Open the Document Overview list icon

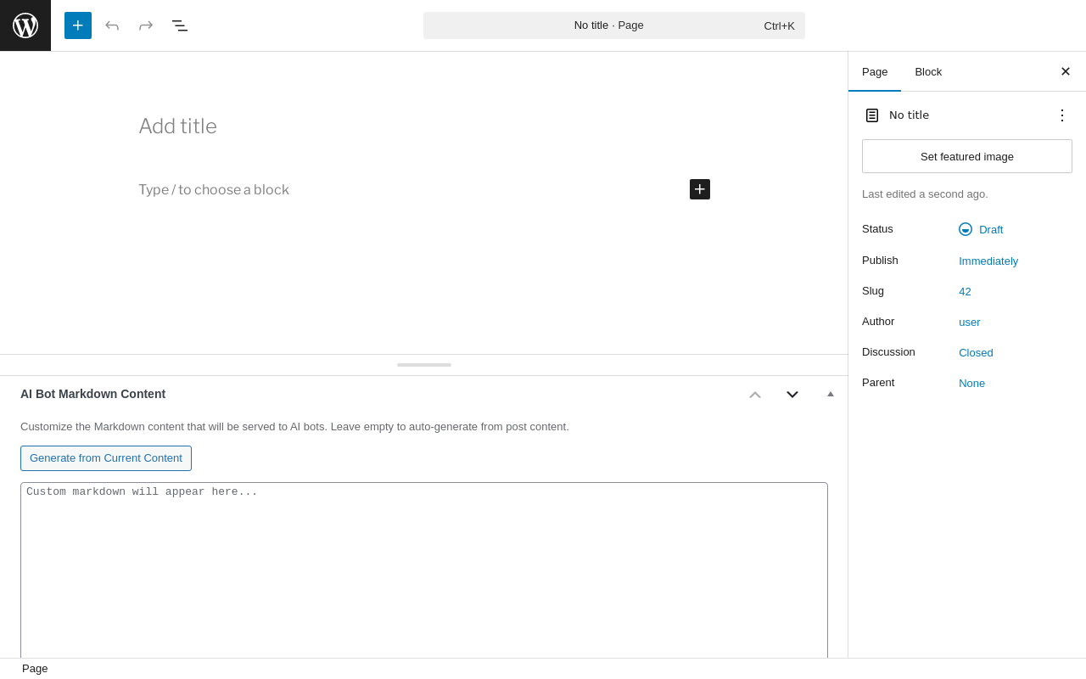[x=180, y=25]
